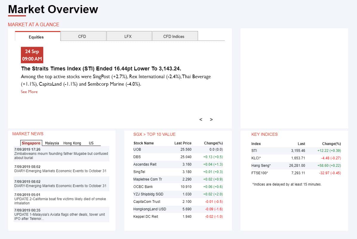Select the Equities tab
The width and height of the screenshot is (357, 239).
coord(36,37)
